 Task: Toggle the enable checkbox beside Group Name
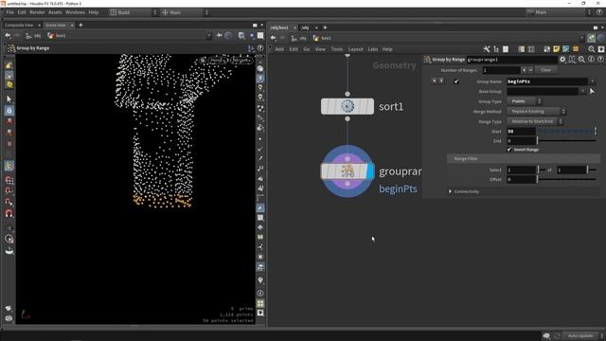pos(456,81)
